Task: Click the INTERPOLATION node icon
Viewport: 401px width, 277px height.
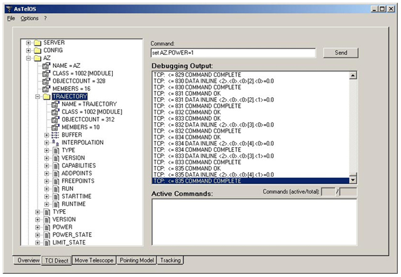Action: point(55,143)
